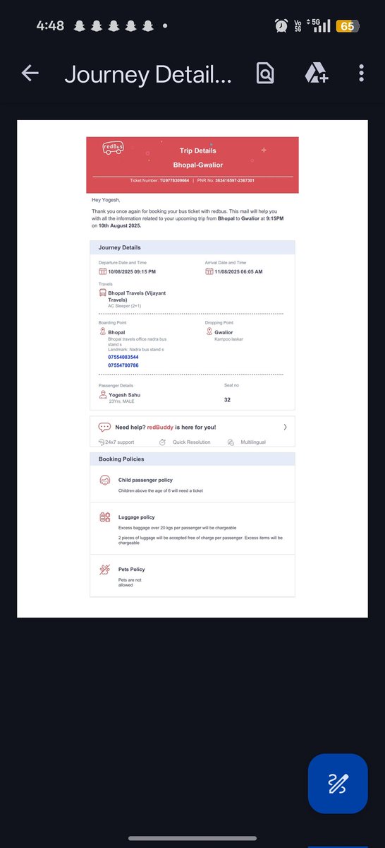
Task: Tap the Quick Resolution icon
Action: coord(162,442)
